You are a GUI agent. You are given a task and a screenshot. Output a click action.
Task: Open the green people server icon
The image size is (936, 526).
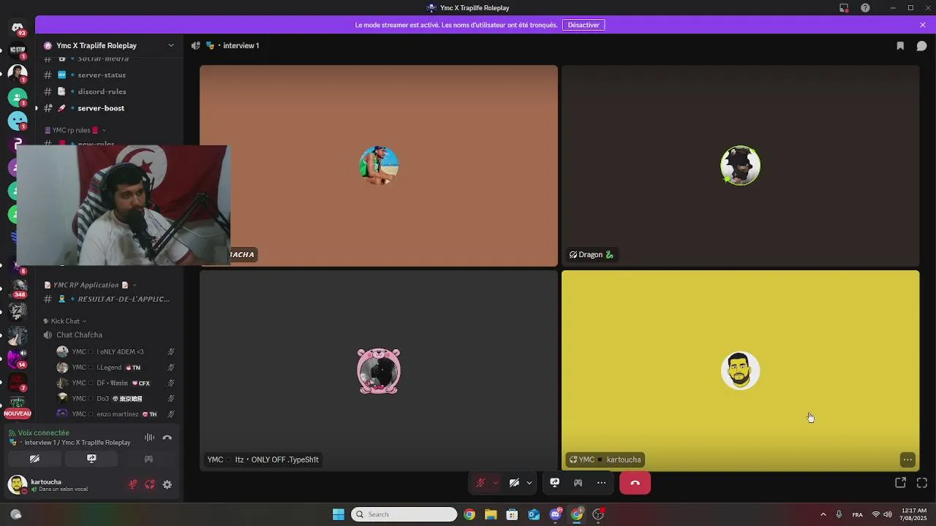tap(18, 96)
